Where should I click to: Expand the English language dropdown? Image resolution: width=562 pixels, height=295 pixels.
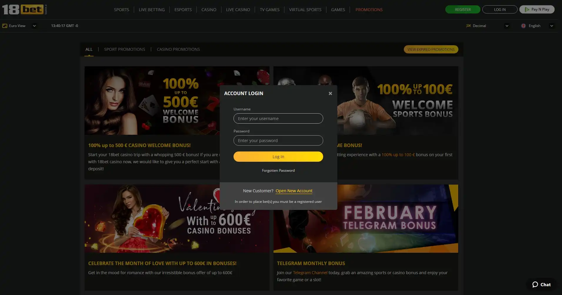[x=552, y=26]
